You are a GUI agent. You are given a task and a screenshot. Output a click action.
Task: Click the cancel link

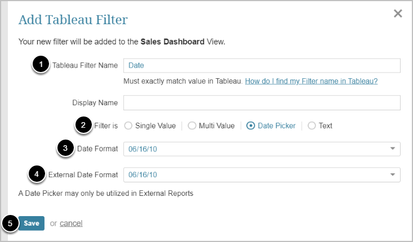[71, 223]
